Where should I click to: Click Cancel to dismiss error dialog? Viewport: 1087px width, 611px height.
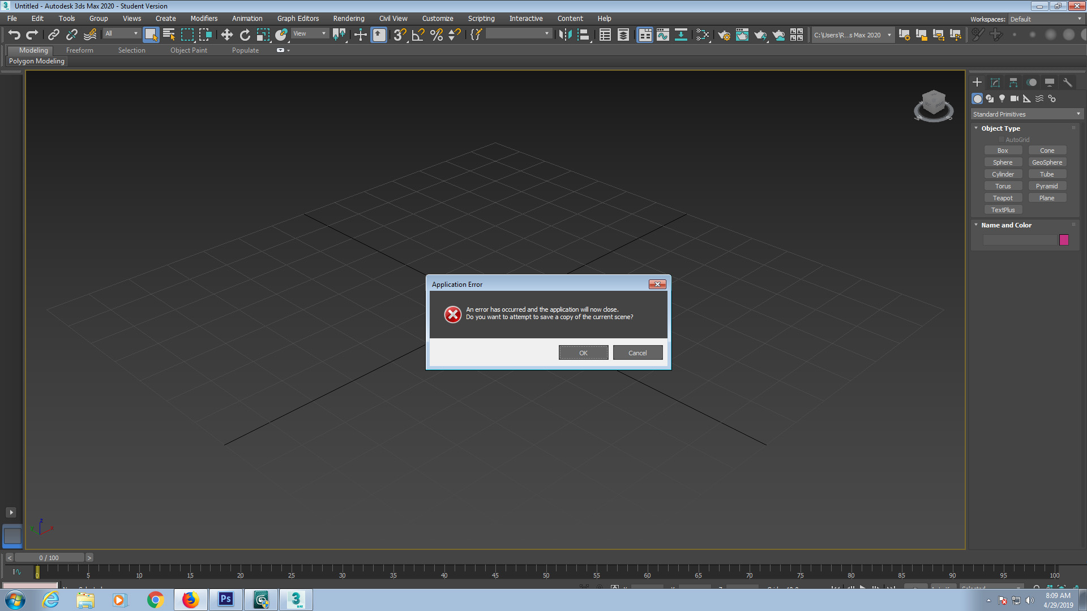click(637, 352)
